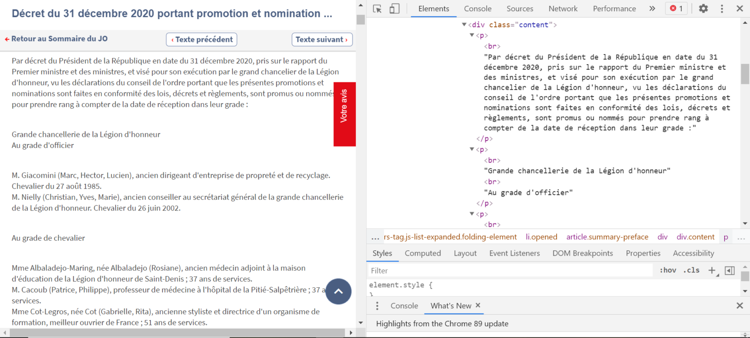The height and width of the screenshot is (338, 750).
Task: Click the red error count badge
Action: pos(676,9)
